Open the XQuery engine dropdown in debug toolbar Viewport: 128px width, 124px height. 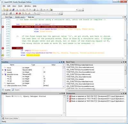[x=60, y=13]
